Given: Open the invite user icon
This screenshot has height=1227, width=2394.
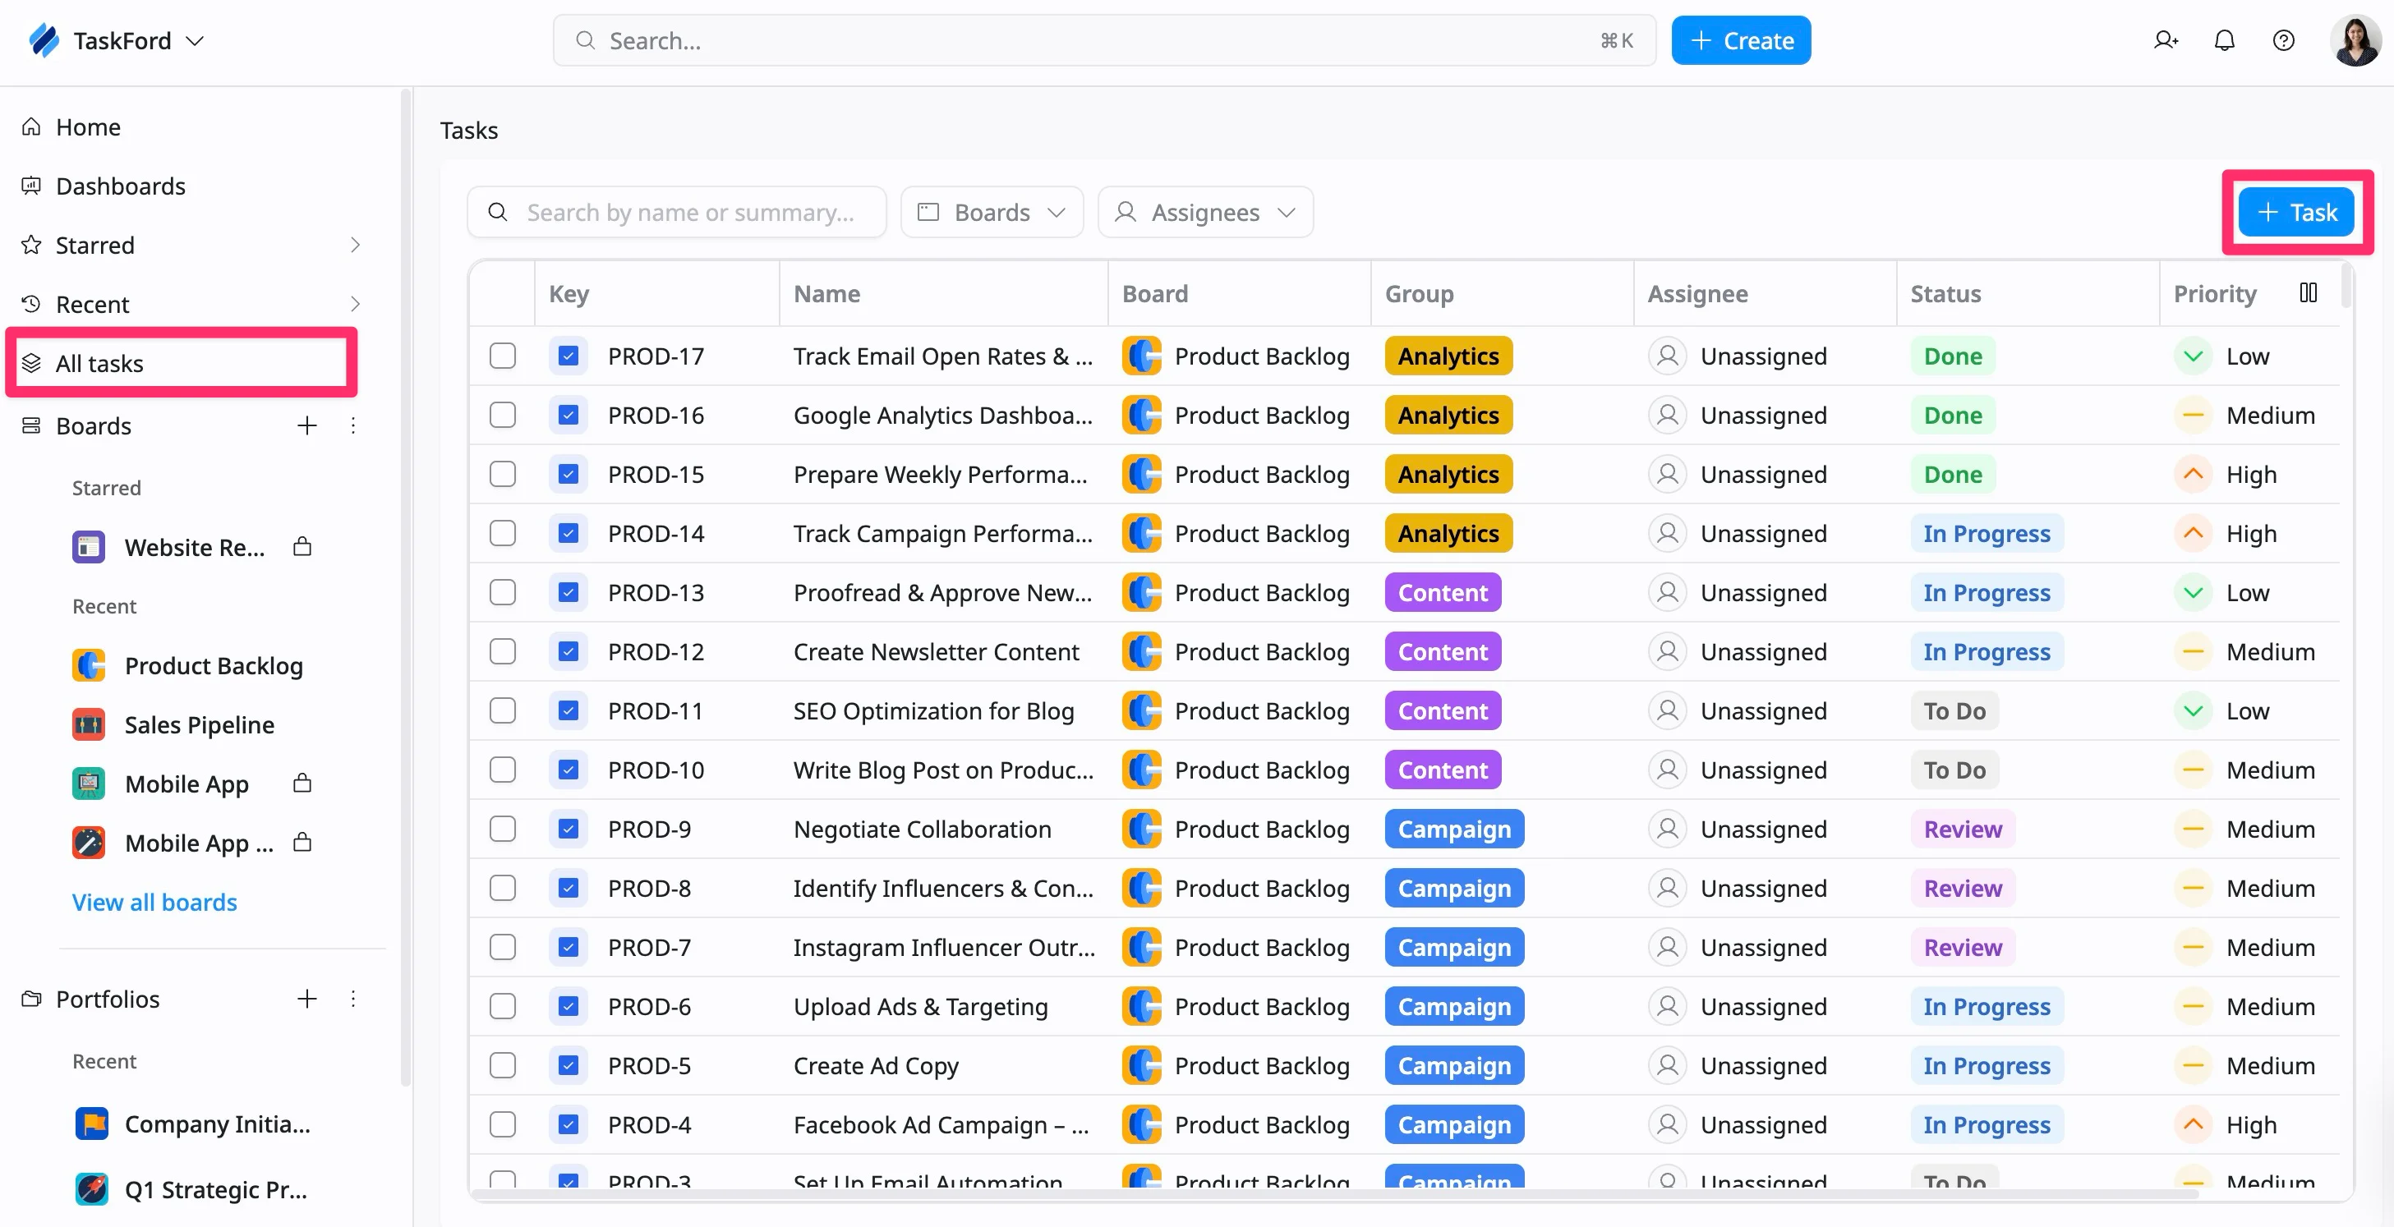Looking at the screenshot, I should coord(2166,41).
